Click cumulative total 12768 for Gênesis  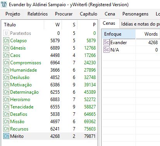pos(90,48)
